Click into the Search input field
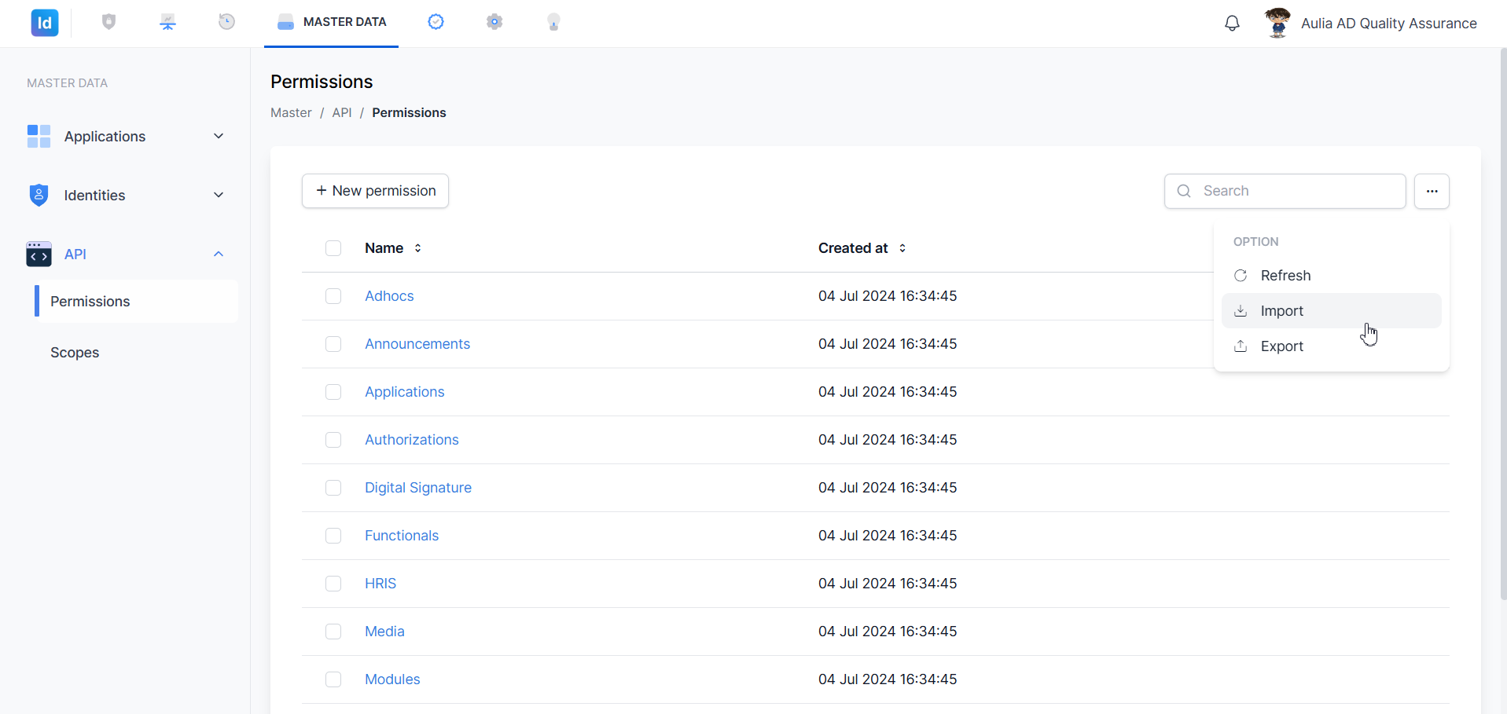The image size is (1507, 714). 1285,191
